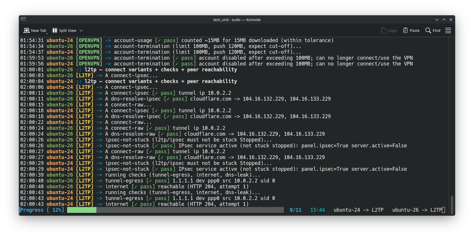Click 'account-usage' text in first log line
The width and height of the screenshot is (474, 238).
[x=133, y=40]
